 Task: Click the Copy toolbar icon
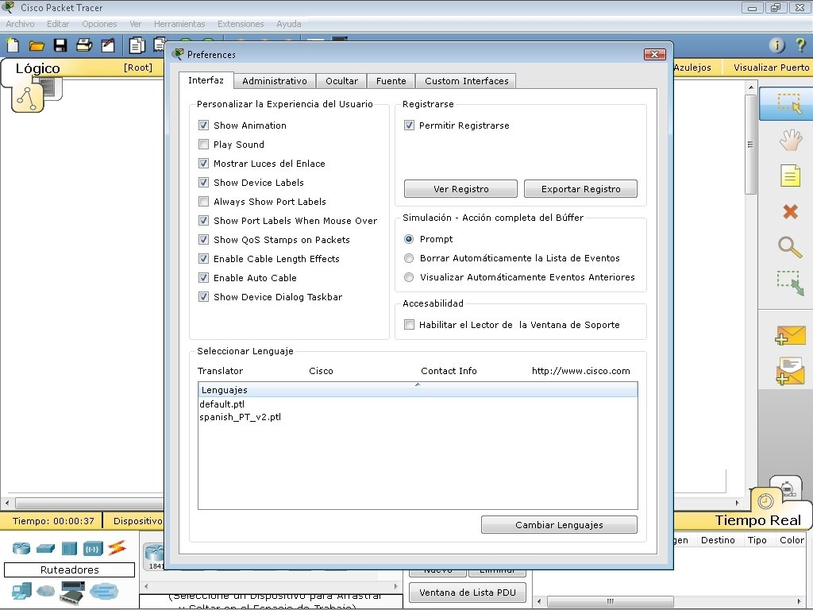[x=137, y=45]
